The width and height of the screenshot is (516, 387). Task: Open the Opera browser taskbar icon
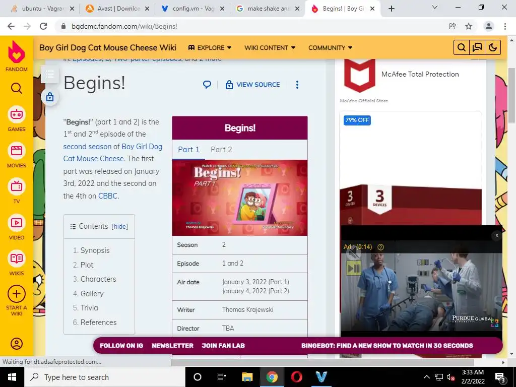(x=296, y=377)
